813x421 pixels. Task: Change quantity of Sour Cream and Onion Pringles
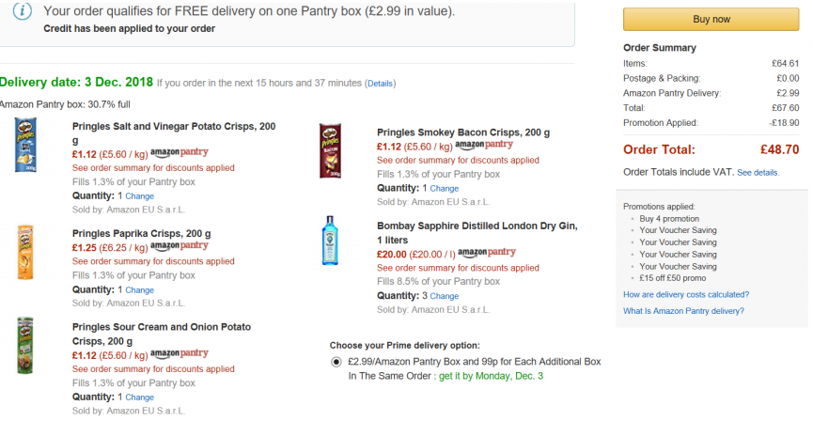(139, 398)
